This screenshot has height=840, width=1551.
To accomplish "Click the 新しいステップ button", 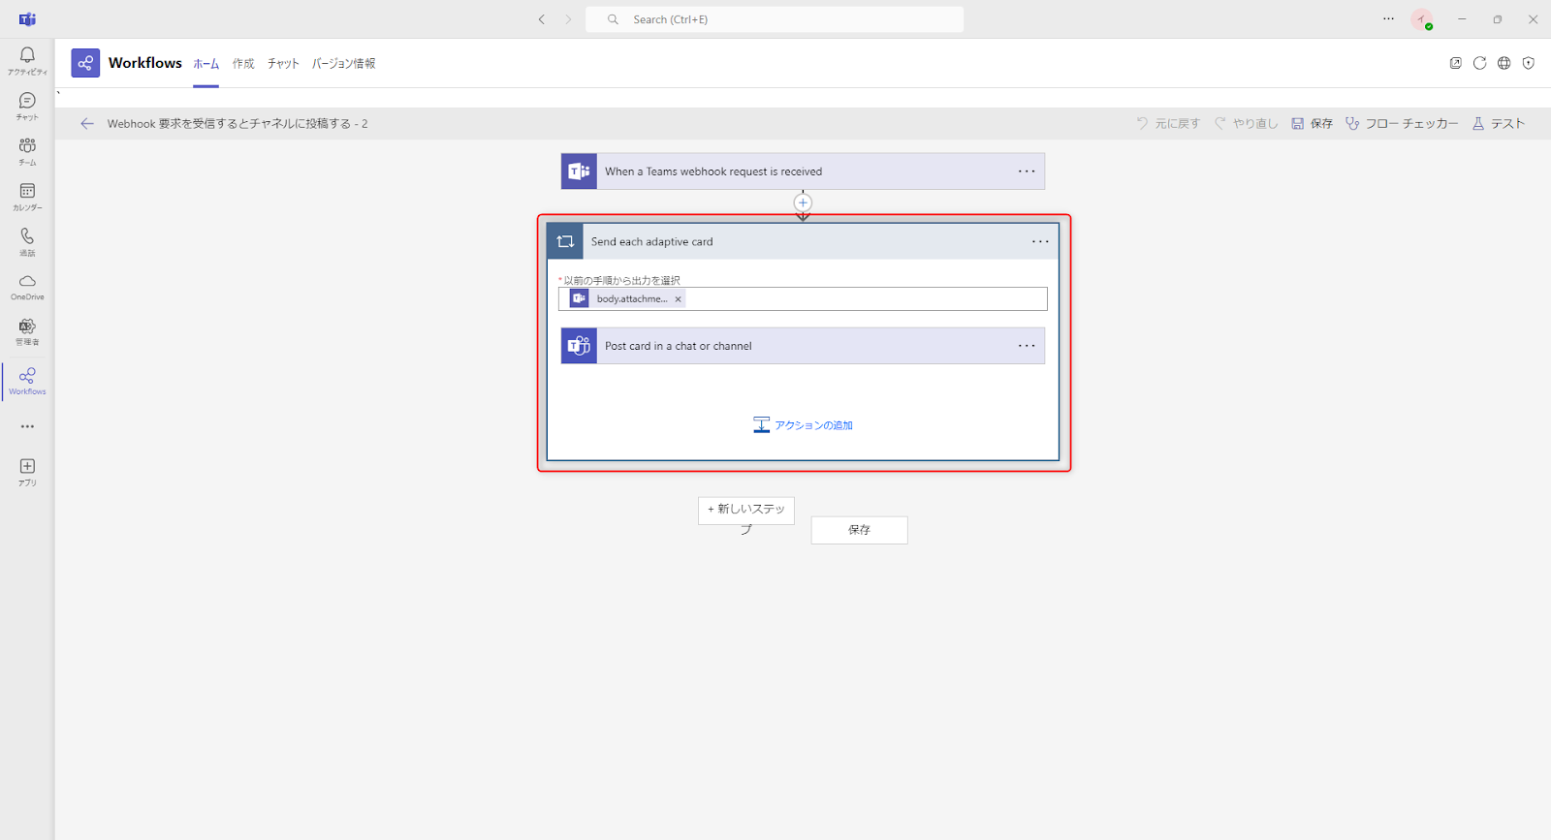I will click(746, 511).
